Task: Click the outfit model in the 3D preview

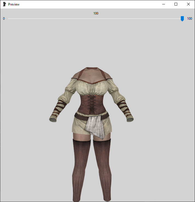Action: (91, 134)
